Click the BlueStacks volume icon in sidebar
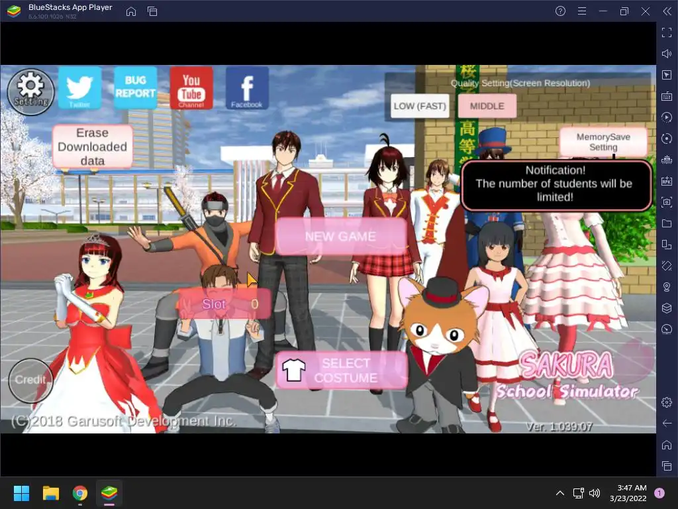Screen dimensions: 678x509 pos(667,54)
